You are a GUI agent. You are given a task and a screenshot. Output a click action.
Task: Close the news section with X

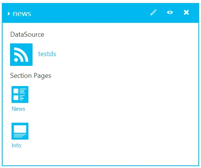pyautogui.click(x=186, y=12)
